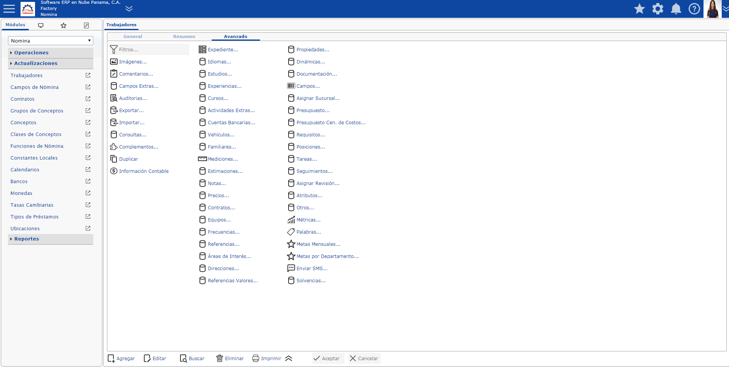729x367 pixels.
Task: Expand the company selector chevron in header
Action: (129, 8)
